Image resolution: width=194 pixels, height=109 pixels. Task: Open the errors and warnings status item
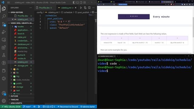49,107
